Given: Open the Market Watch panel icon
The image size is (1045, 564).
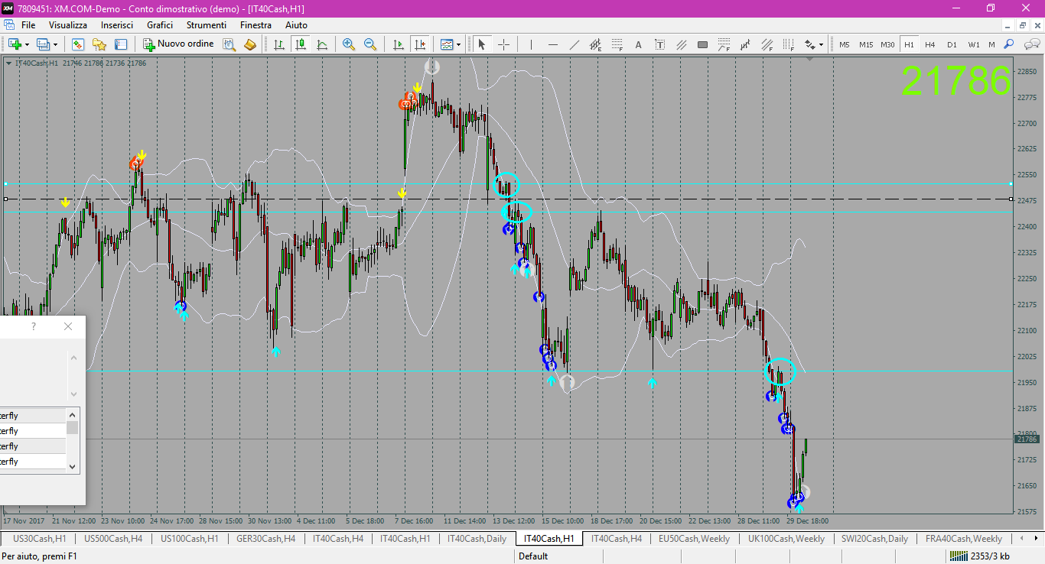Looking at the screenshot, I should click(x=77, y=44).
